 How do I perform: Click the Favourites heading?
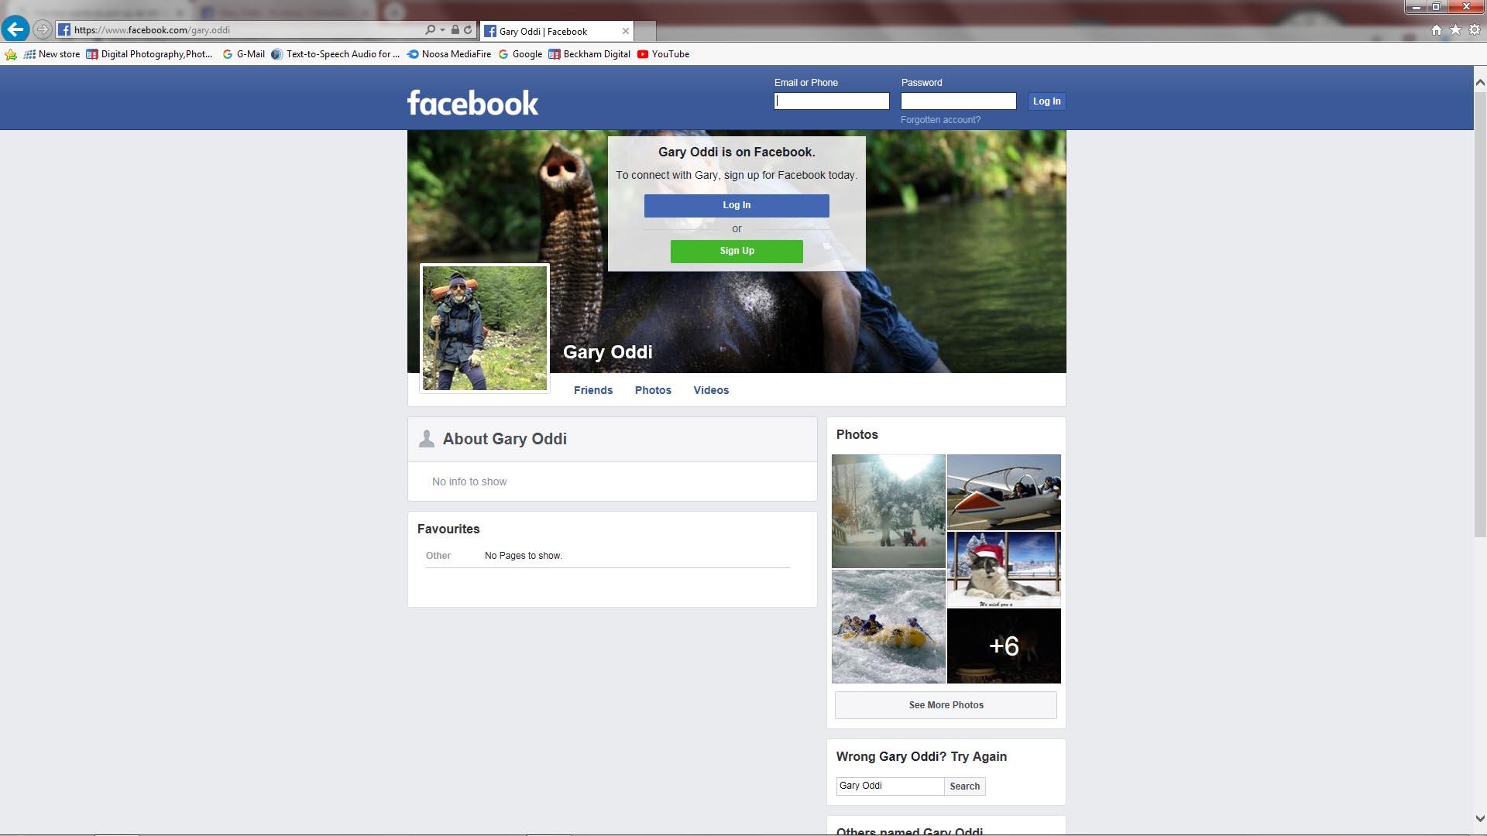(448, 529)
